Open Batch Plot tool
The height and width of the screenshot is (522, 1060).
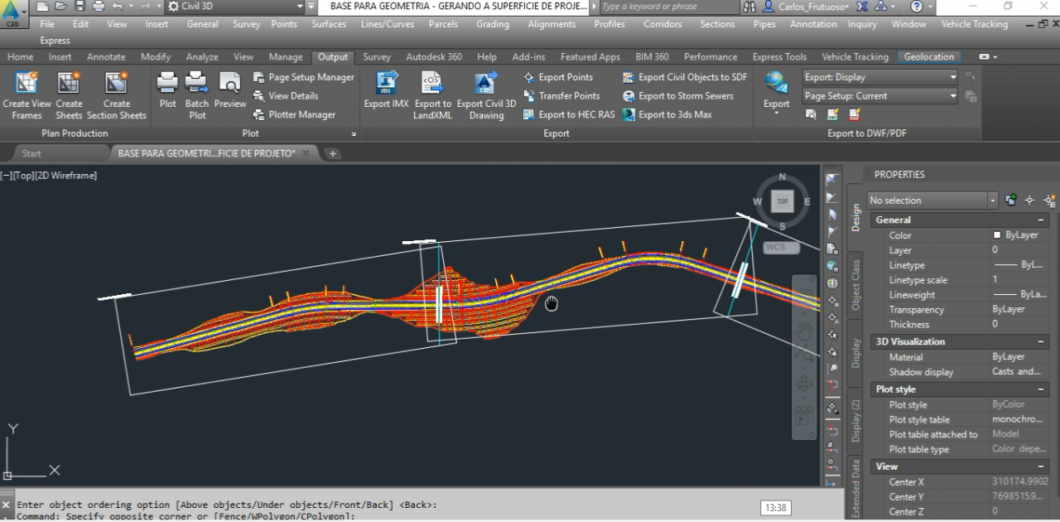click(x=197, y=96)
